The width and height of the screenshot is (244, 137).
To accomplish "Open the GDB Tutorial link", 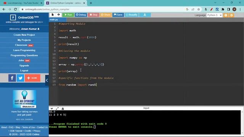I will coord(16,131).
